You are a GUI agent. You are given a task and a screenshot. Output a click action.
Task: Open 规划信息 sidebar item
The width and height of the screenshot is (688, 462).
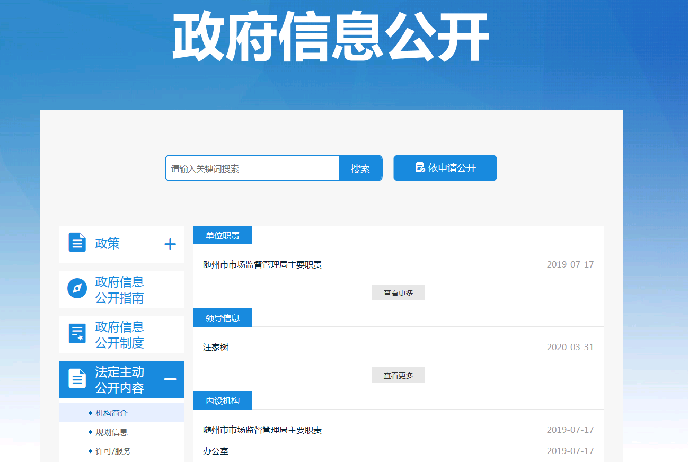tap(111, 432)
